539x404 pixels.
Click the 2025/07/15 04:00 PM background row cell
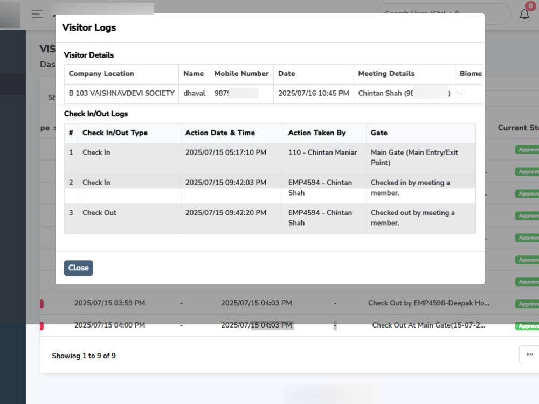coord(109,325)
